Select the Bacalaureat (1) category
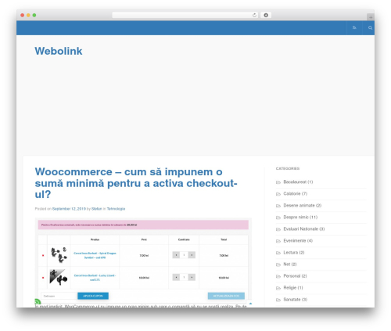This screenshot has width=391, height=331. [x=298, y=182]
